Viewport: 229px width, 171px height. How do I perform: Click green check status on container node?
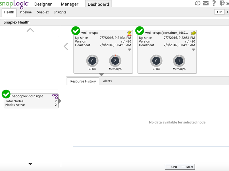[140, 31]
